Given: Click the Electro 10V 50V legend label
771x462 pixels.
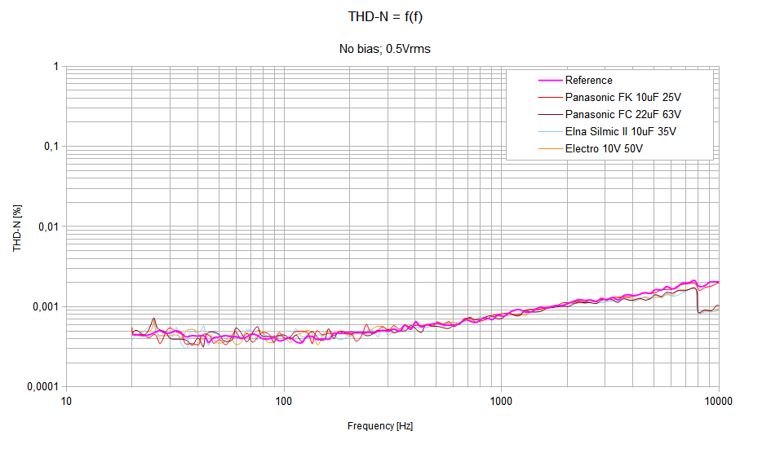Looking at the screenshot, I should click(605, 148).
